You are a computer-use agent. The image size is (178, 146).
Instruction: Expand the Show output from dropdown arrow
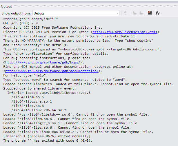[117, 13]
